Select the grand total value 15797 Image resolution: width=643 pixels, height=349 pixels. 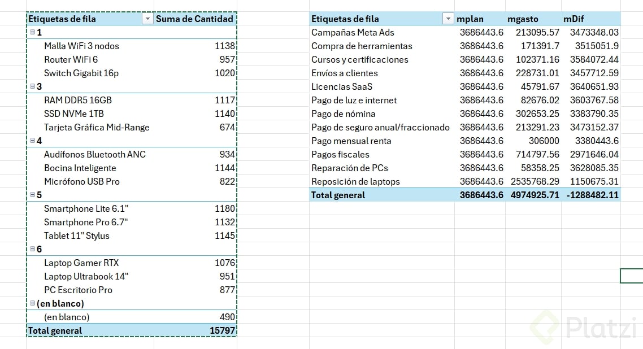[x=222, y=330]
